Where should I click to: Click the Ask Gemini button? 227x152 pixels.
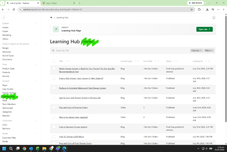195,3
